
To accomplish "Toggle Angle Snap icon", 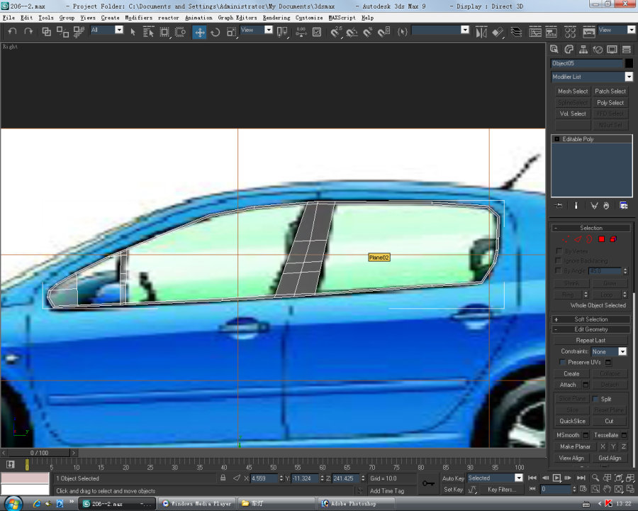I will pyautogui.click(x=352, y=32).
